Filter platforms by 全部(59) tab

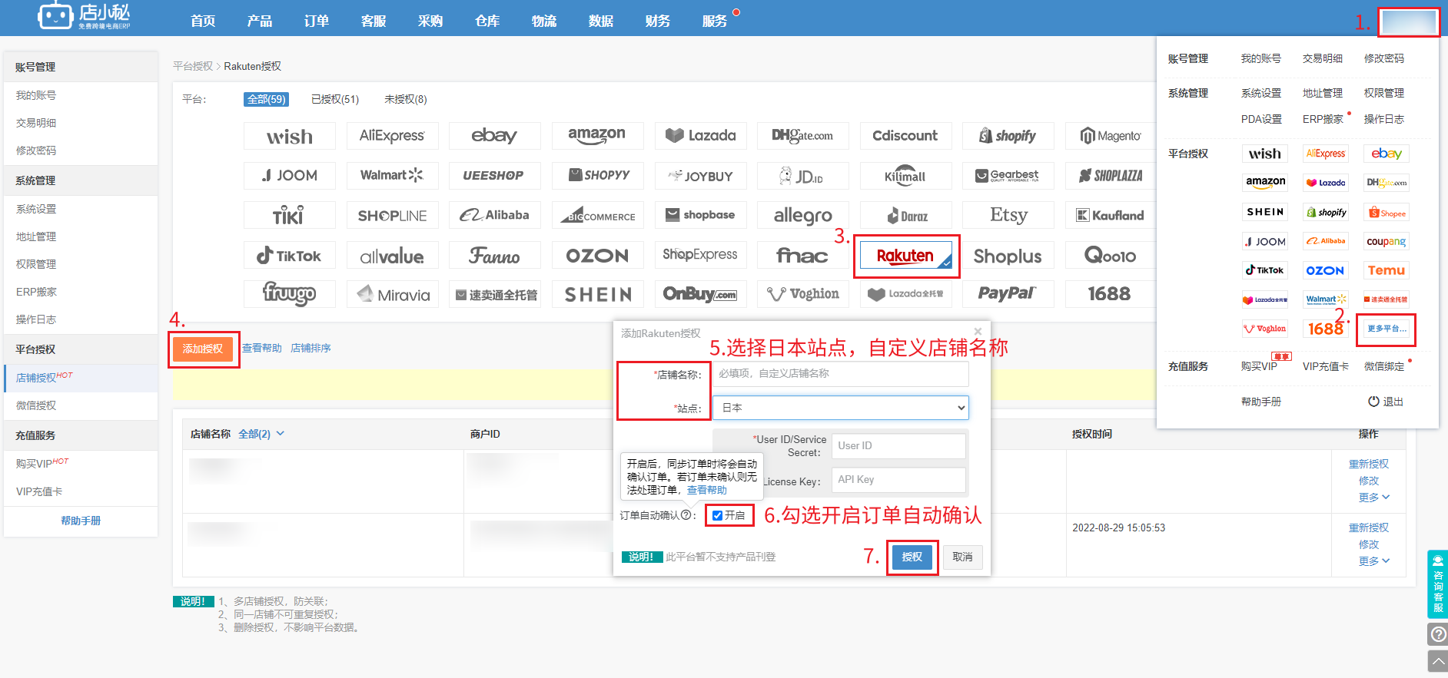point(267,99)
